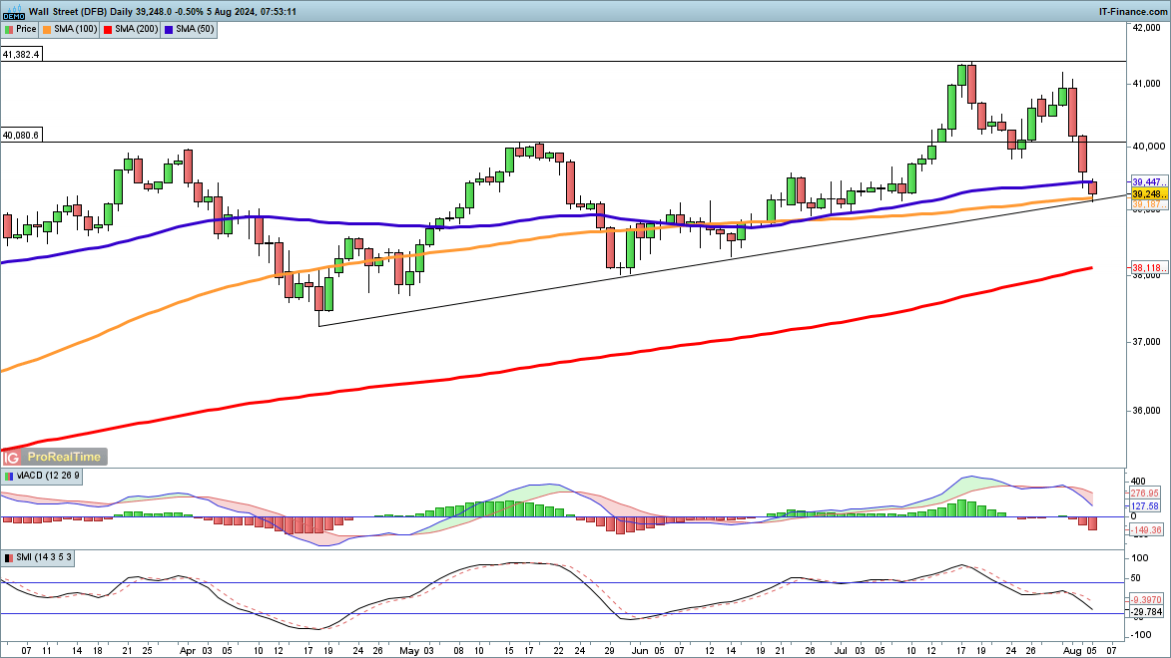Select the 40,080.6 horizontal line label
This screenshot has height=658, width=1171.
tap(22, 135)
